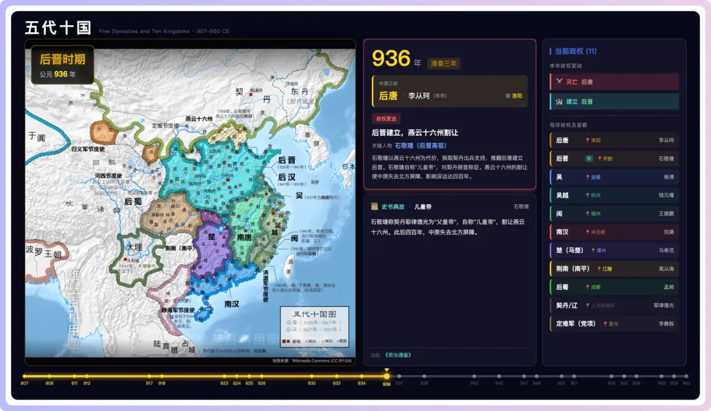Click ruler name 李从珂 in the 后唐 list row
This screenshot has height=411, width=711.
point(666,140)
